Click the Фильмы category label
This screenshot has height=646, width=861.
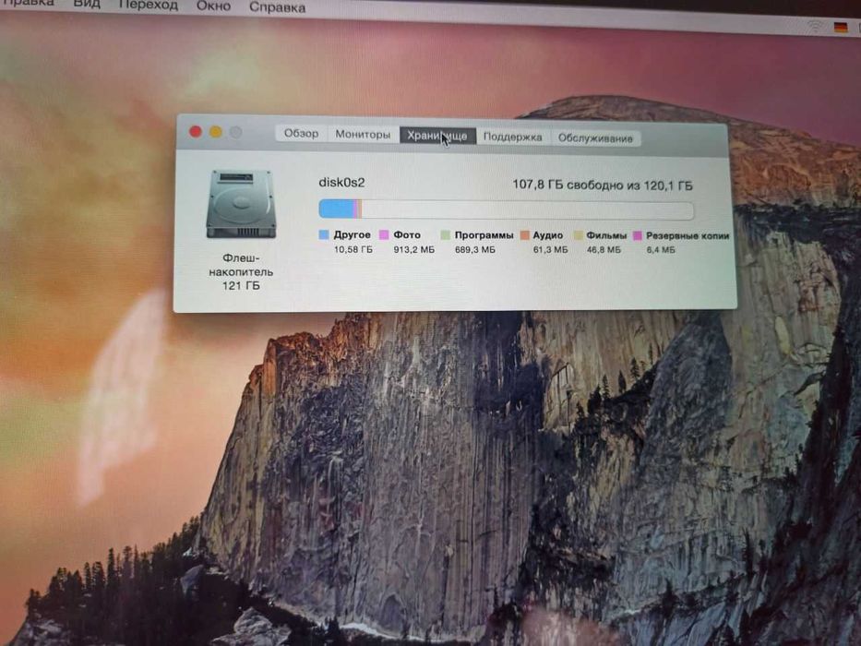click(606, 235)
